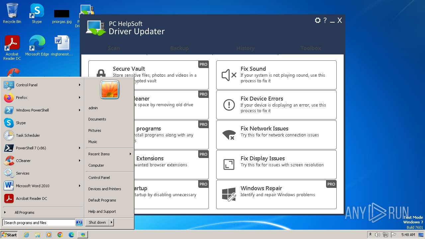Image resolution: width=425 pixels, height=239 pixels.
Task: Open Services from Start menu
Action: [42, 173]
